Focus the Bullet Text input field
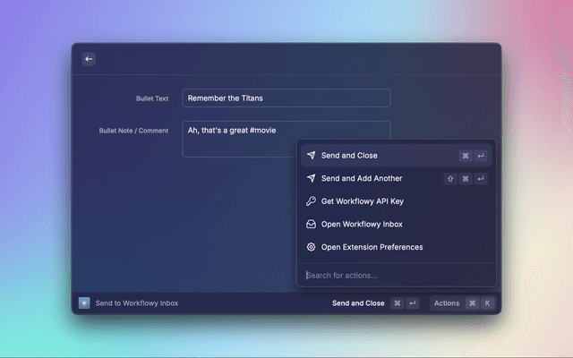 286,98
